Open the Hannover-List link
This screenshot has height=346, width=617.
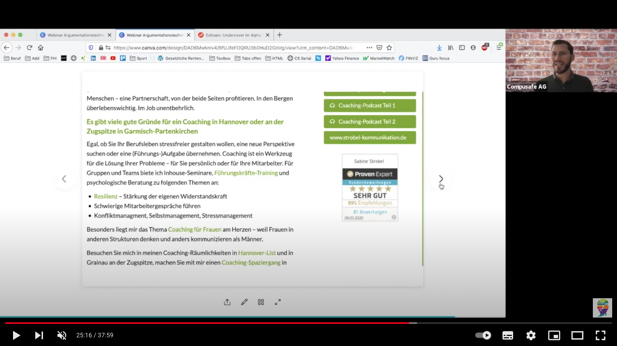(257, 252)
